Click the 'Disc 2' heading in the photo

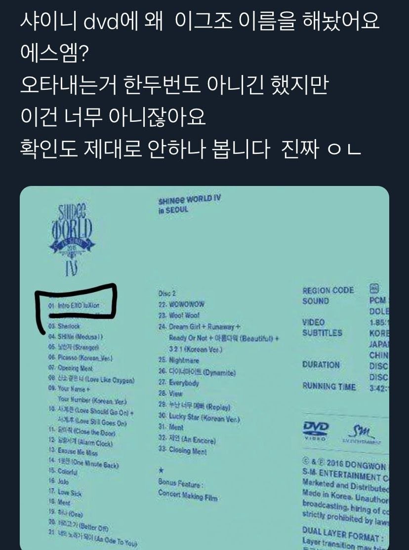point(167,293)
